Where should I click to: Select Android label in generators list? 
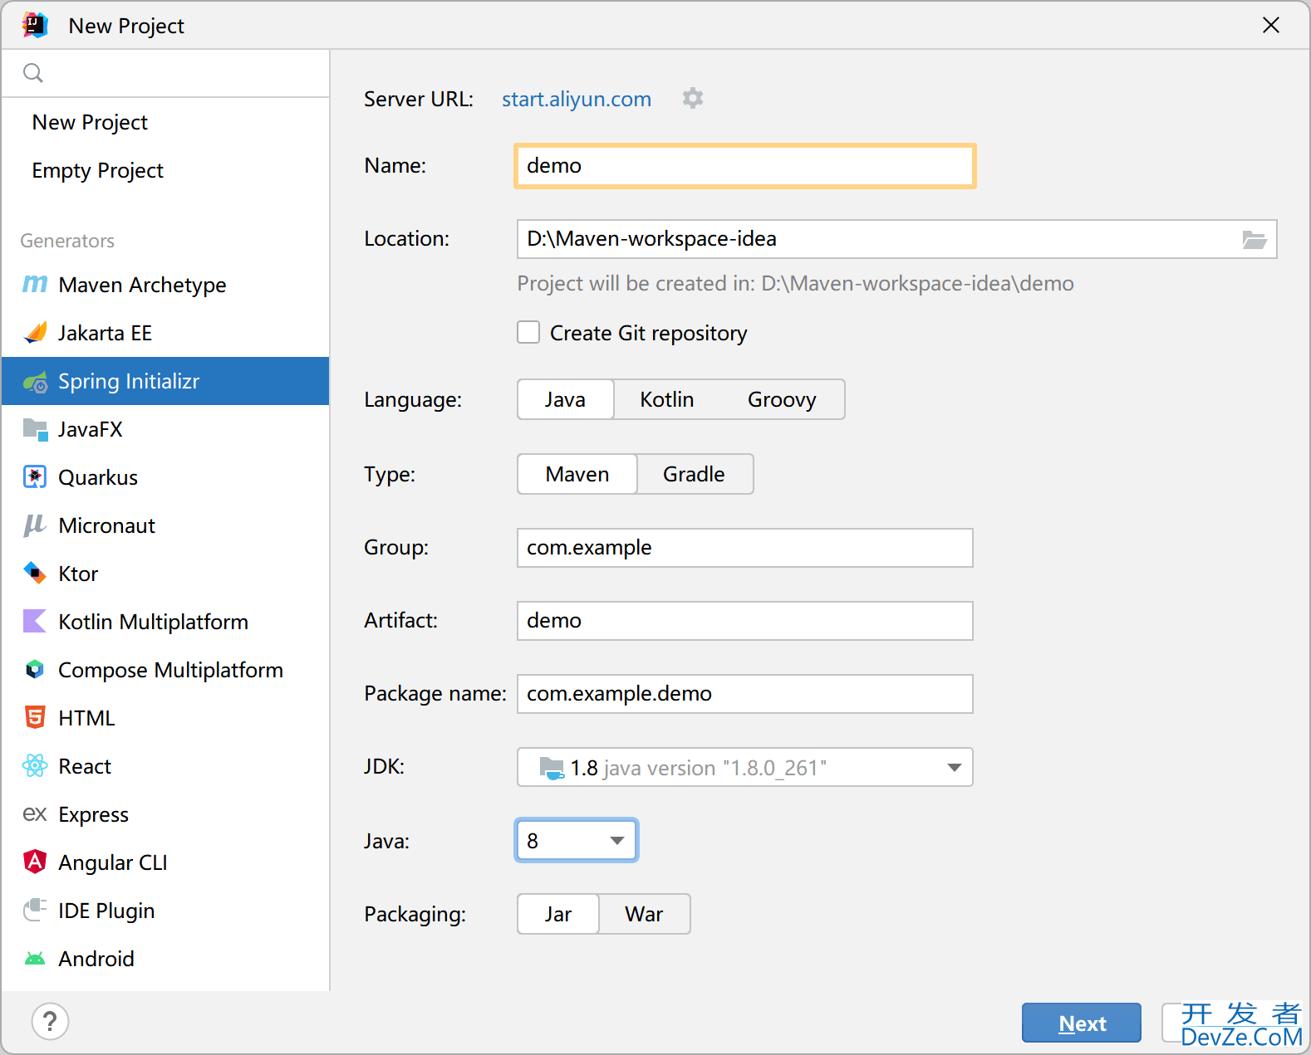pyautogui.click(x=96, y=959)
